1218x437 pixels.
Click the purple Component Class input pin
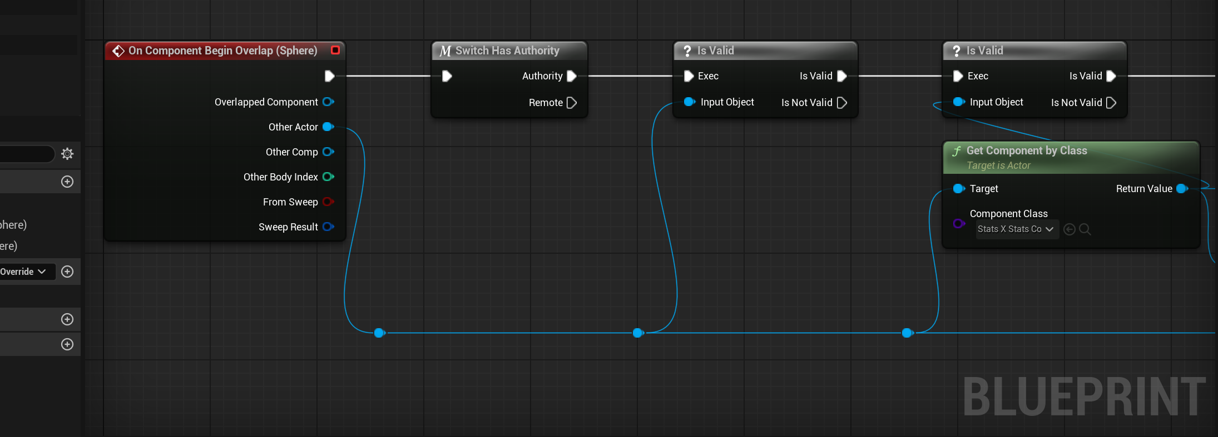(x=958, y=223)
